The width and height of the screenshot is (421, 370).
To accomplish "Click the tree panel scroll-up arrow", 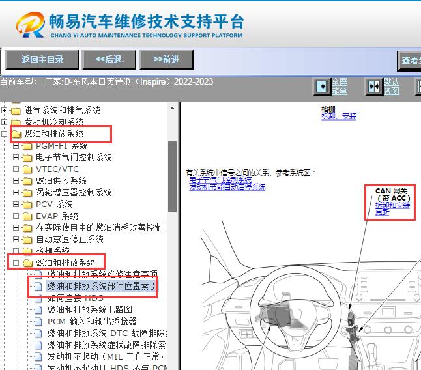I will pyautogui.click(x=172, y=108).
